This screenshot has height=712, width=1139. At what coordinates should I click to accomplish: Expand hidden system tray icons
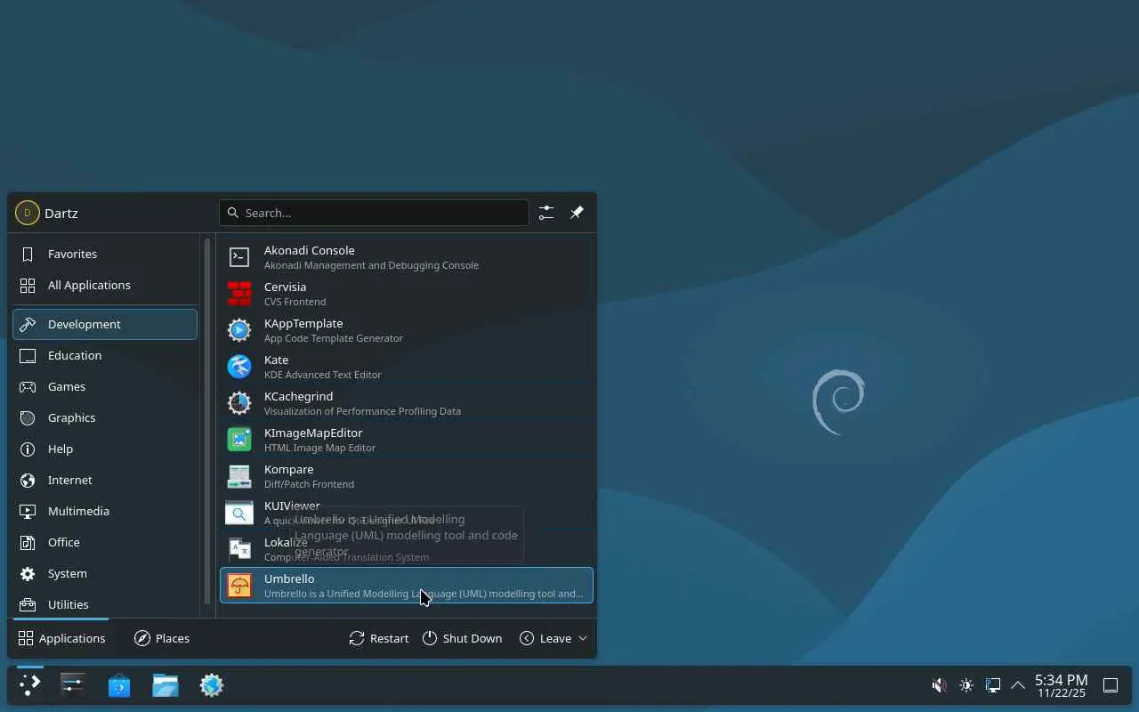coord(1018,685)
